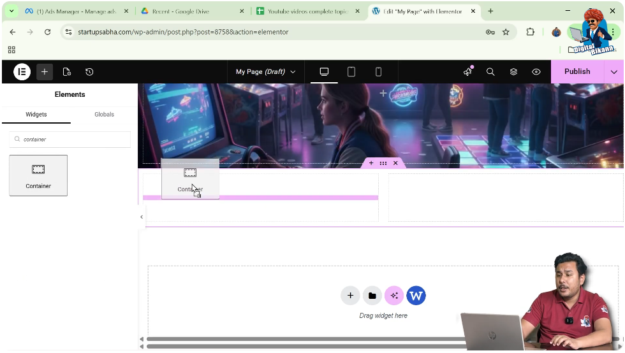Click the blue W button in drop area

pyautogui.click(x=416, y=296)
